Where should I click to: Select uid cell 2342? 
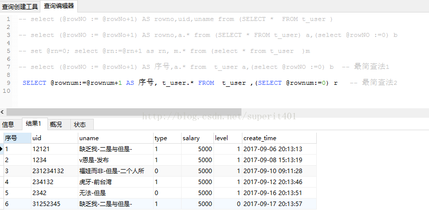click(54, 193)
